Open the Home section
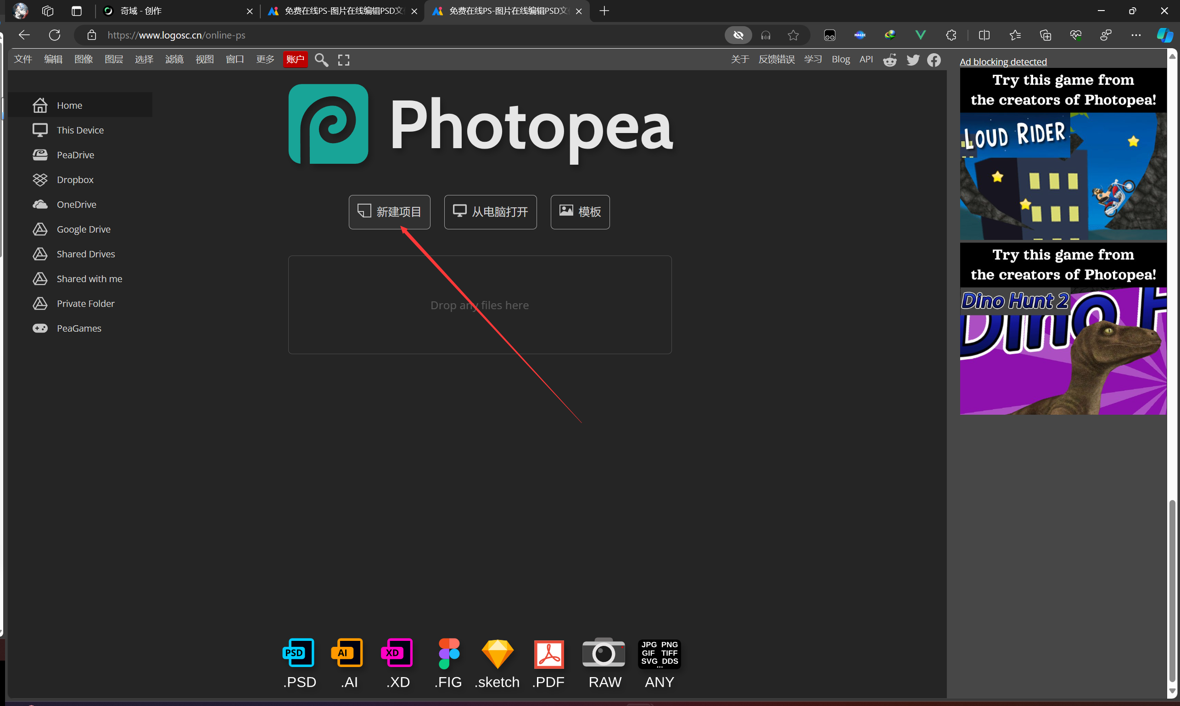The height and width of the screenshot is (706, 1180). coord(69,104)
